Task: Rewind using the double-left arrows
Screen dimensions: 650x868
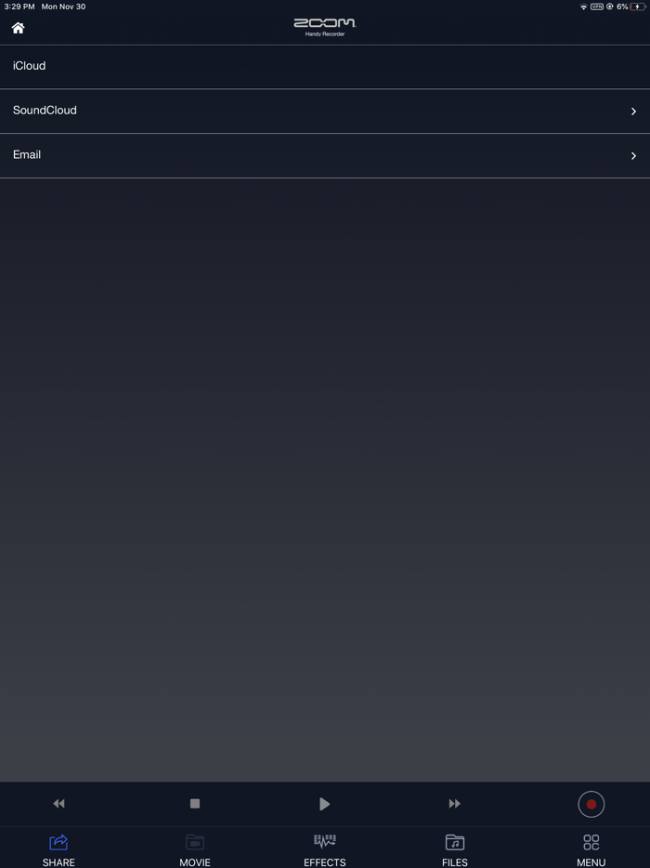Action: tap(58, 803)
